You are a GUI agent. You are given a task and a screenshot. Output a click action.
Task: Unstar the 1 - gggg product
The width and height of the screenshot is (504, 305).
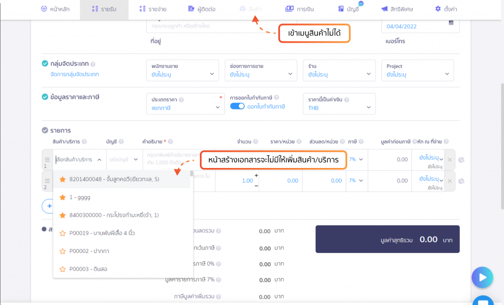pyautogui.click(x=63, y=197)
